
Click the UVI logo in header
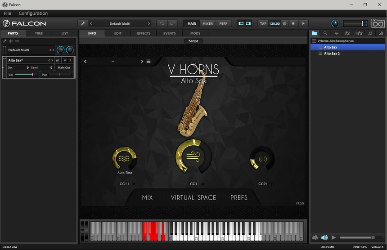(x=378, y=23)
